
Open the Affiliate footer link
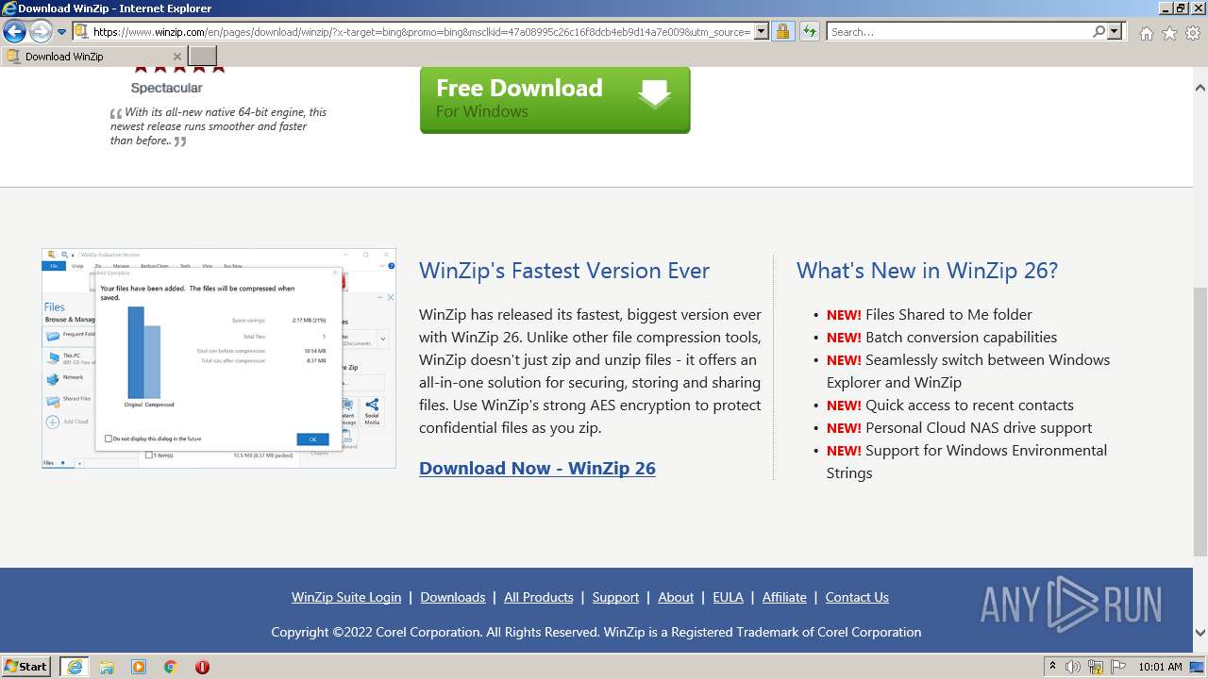(784, 597)
